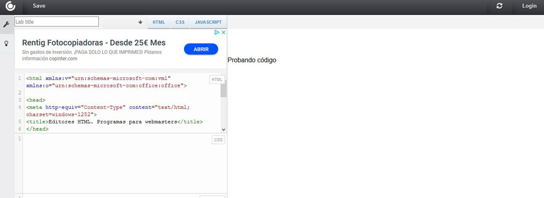Open the wrench settings sidebar icon
Screen dimensions: 544x198
[6, 24]
